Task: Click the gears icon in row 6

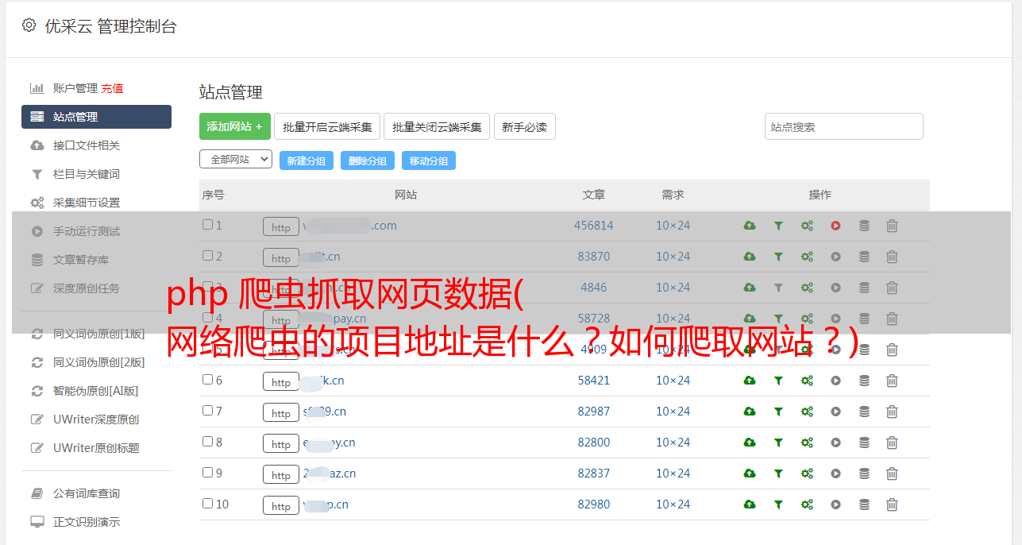Action: tap(807, 381)
